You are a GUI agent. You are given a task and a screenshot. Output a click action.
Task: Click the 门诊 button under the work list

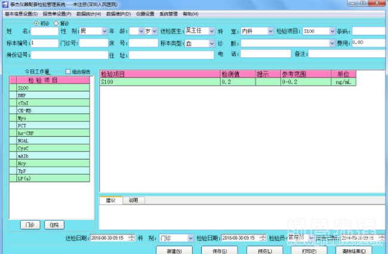pos(31,225)
